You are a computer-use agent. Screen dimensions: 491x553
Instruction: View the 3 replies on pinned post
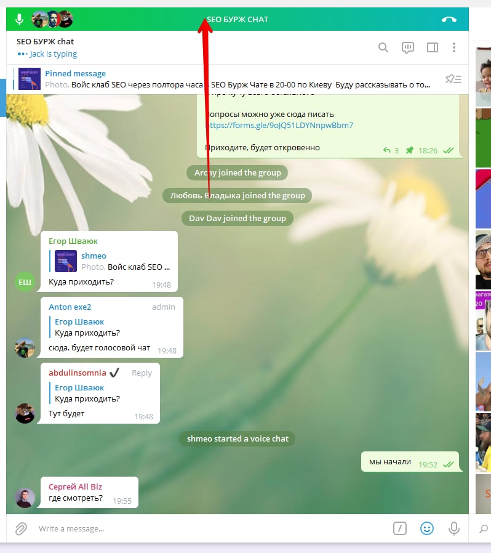(391, 151)
